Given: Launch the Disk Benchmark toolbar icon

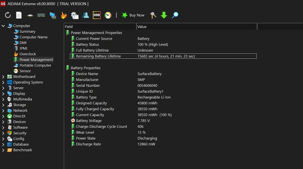Looking at the screenshot, I should click(30, 15).
